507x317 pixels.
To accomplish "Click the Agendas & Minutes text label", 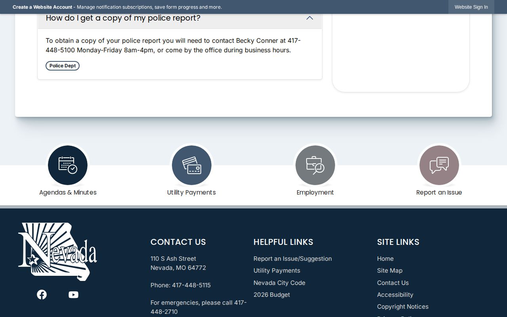I will (x=68, y=193).
